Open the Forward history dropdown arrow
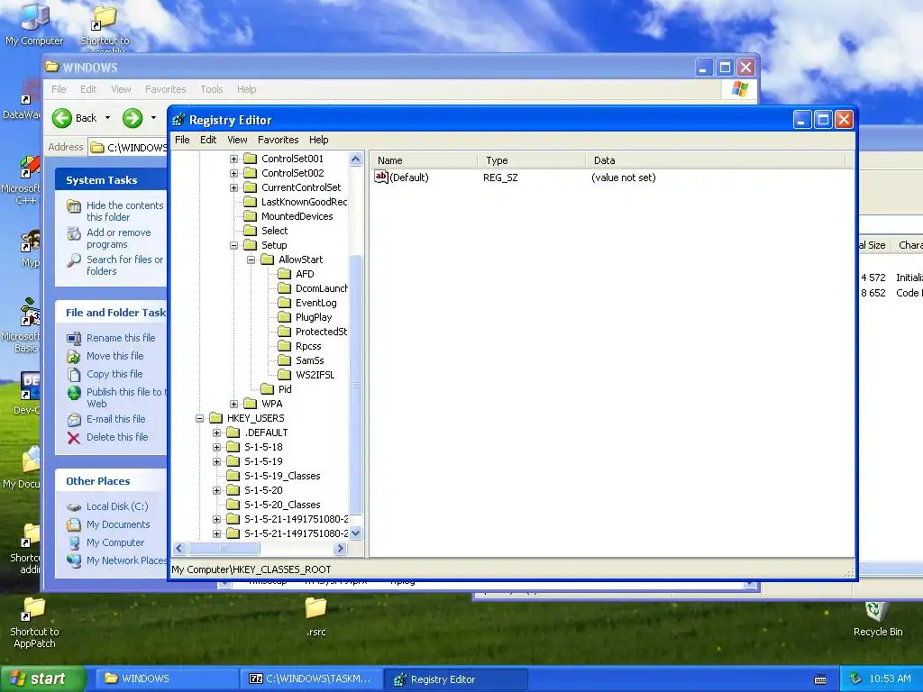 (153, 118)
